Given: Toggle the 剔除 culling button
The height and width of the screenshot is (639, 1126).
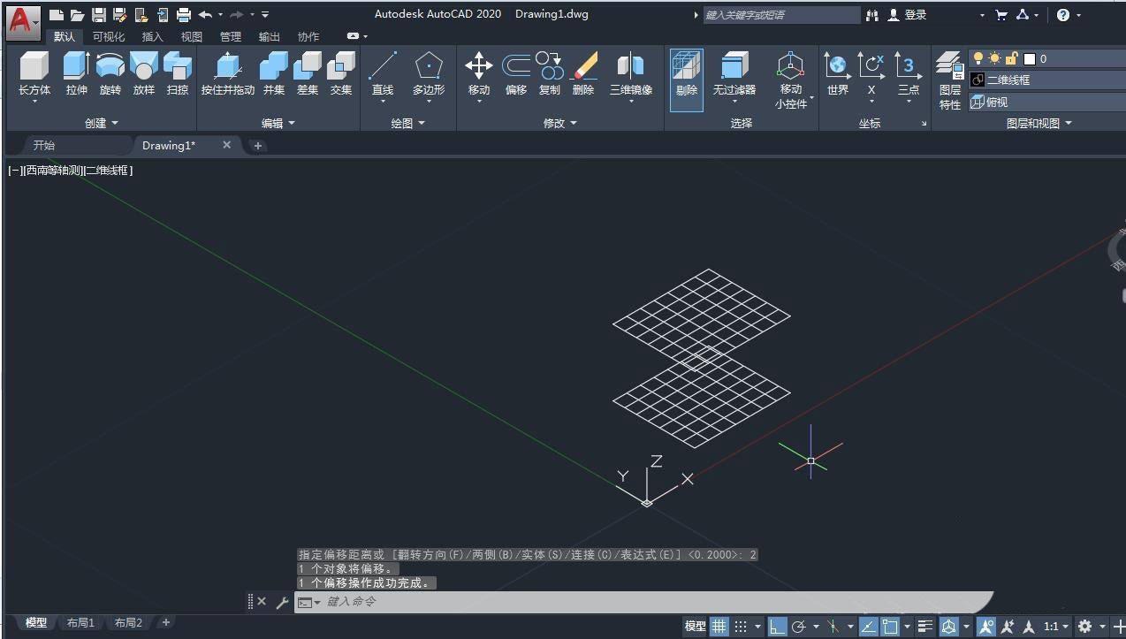Looking at the screenshot, I should (687, 79).
